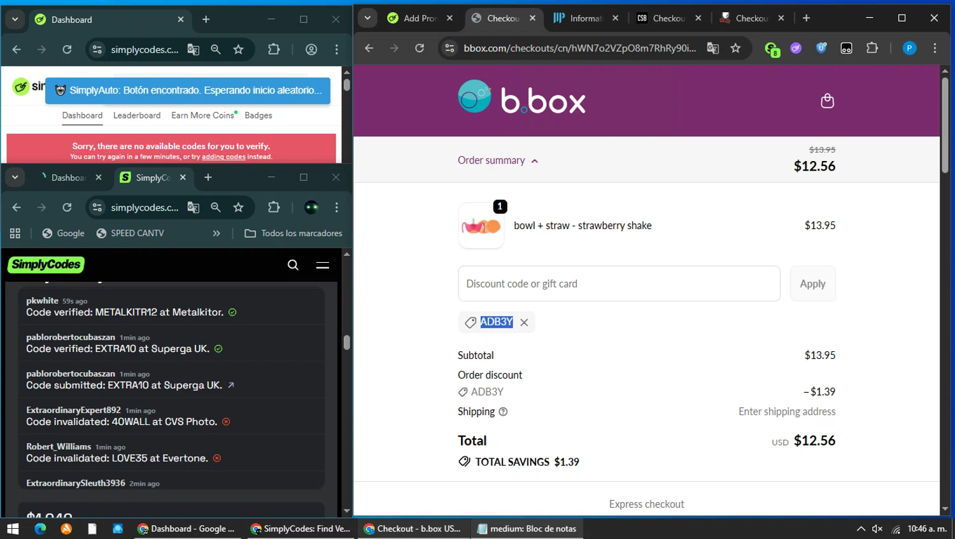
Task: Expand the hidden bookmarks chevron
Action: click(x=216, y=234)
